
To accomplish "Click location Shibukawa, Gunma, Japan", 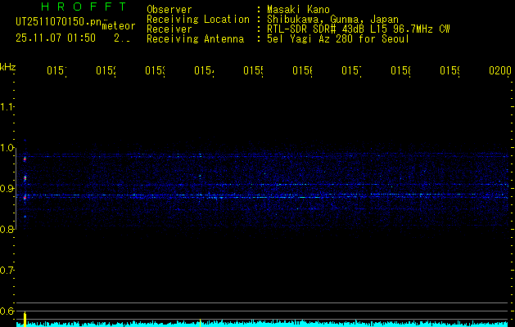I will [x=332, y=20].
